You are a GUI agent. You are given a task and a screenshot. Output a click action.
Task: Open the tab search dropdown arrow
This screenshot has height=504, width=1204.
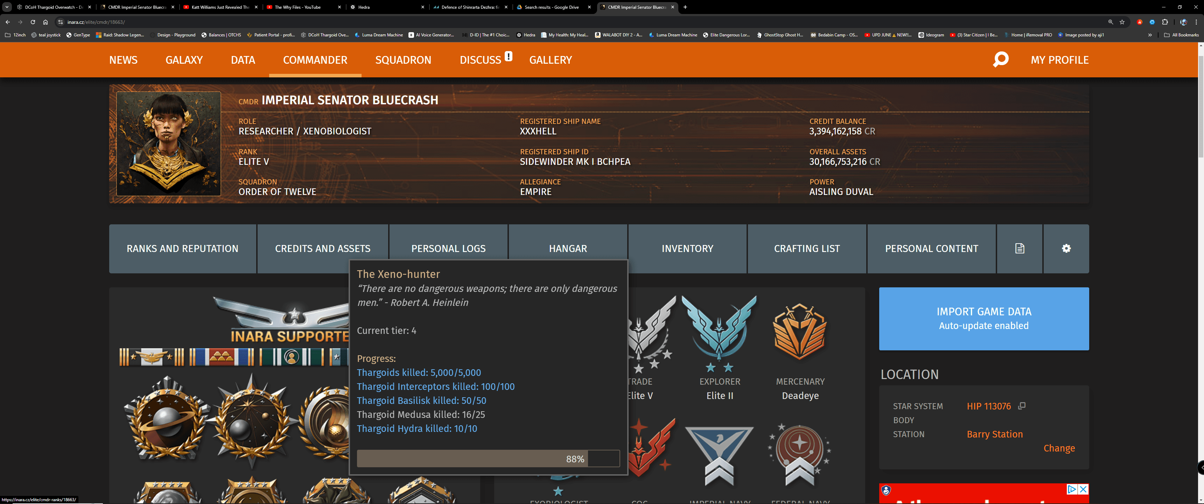(x=7, y=7)
